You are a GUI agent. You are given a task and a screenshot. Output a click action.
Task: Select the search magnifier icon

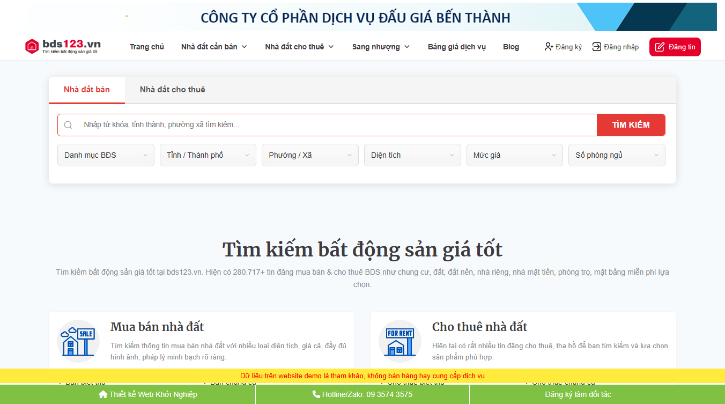pyautogui.click(x=68, y=124)
